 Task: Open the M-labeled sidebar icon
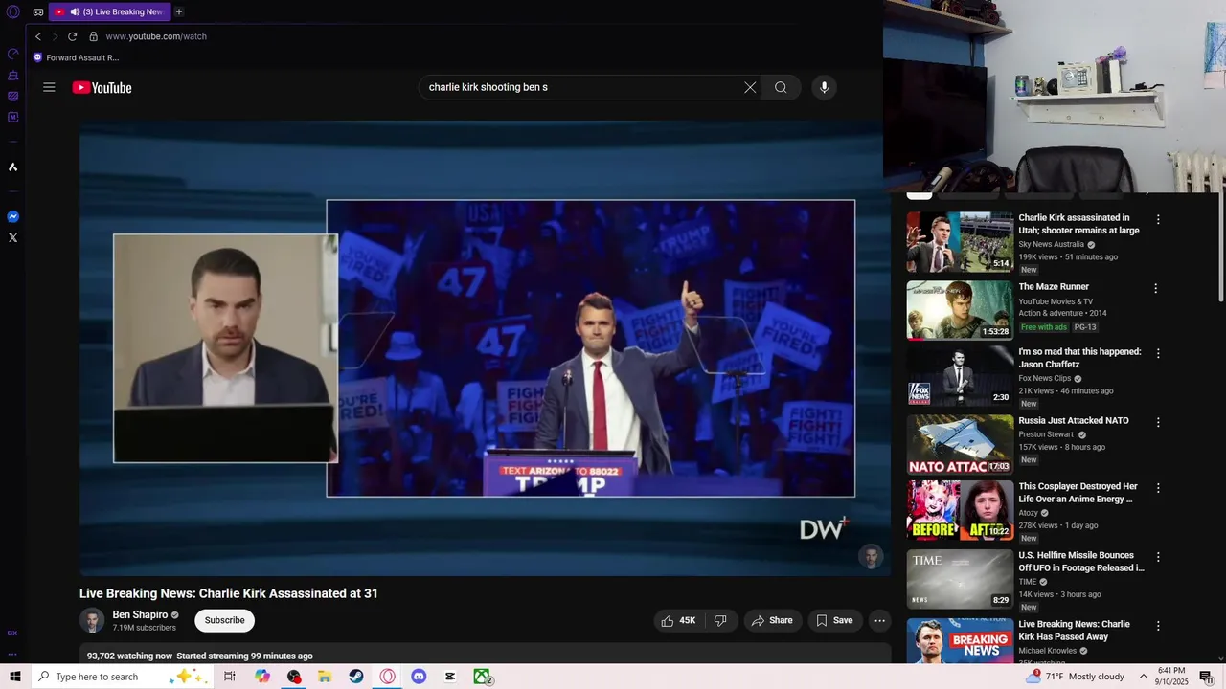click(x=13, y=118)
